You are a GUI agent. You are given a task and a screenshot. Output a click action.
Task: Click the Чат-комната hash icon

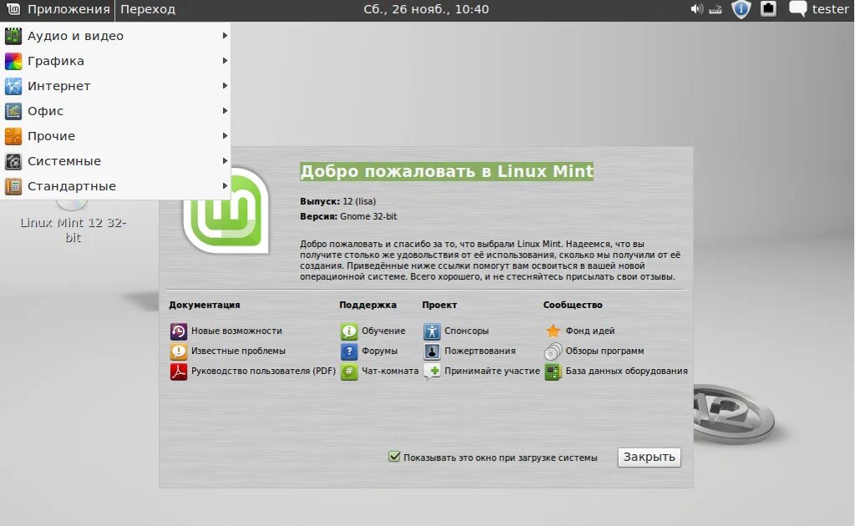[349, 372]
